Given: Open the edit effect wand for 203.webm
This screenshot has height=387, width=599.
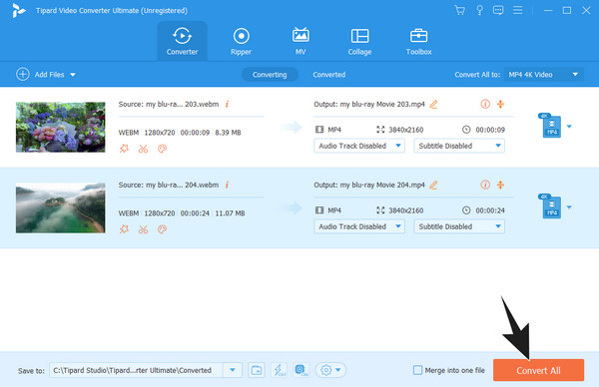Looking at the screenshot, I should (x=124, y=149).
